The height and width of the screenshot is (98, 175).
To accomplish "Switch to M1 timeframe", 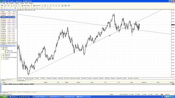I will (x=29, y=8).
